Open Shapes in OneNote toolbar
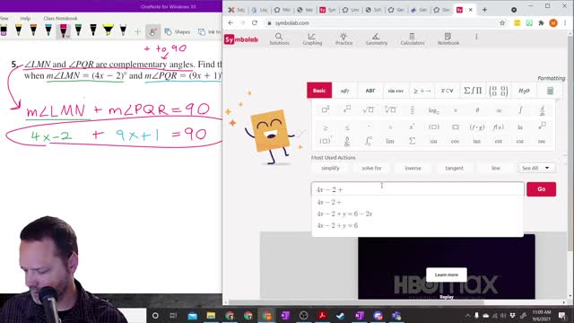Image resolution: width=574 pixels, height=323 pixels. click(178, 32)
